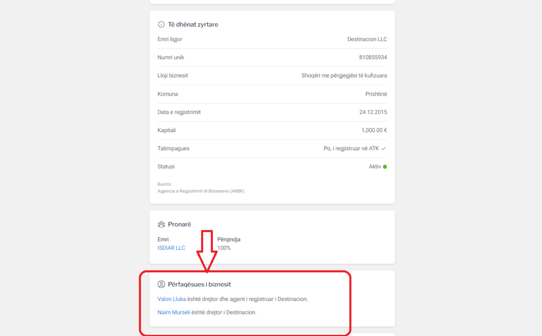Click the Të dhënat zyrtare section heading
This screenshot has height=336, width=542.
point(193,25)
